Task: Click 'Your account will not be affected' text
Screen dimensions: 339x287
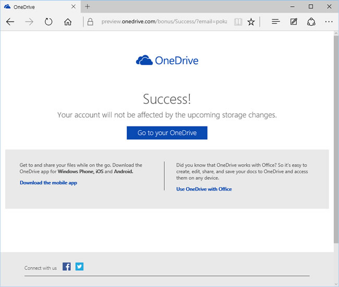Action: click(x=167, y=115)
